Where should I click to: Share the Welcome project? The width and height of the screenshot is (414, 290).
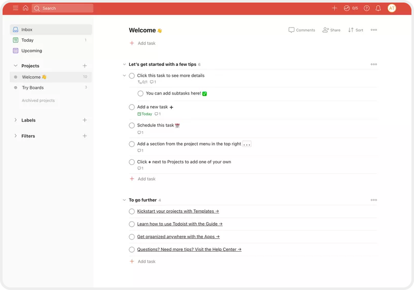(x=331, y=30)
